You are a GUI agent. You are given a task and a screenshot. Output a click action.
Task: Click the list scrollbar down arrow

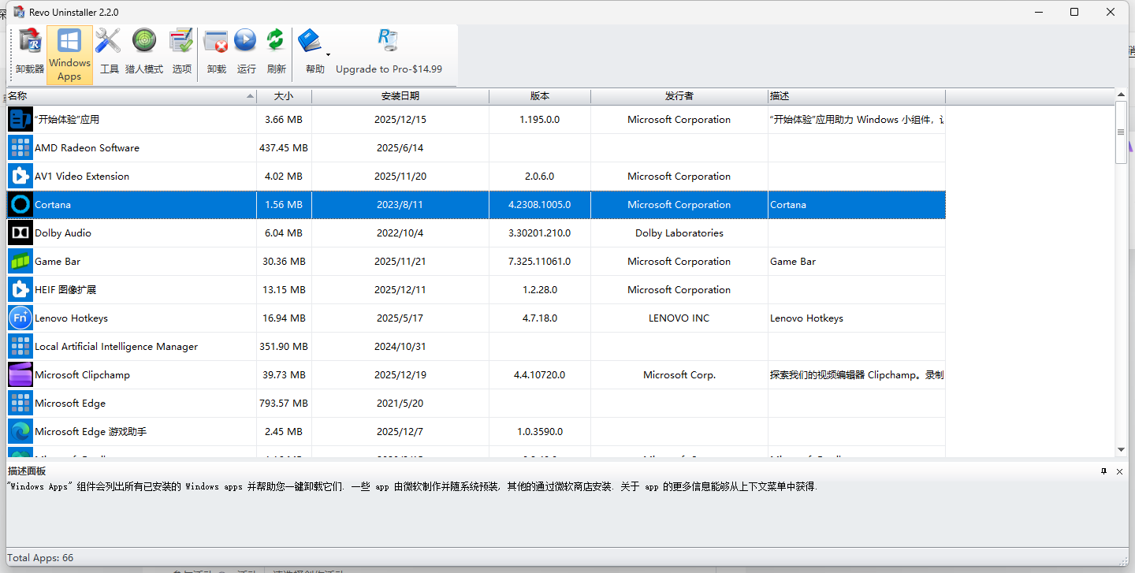(x=1122, y=449)
